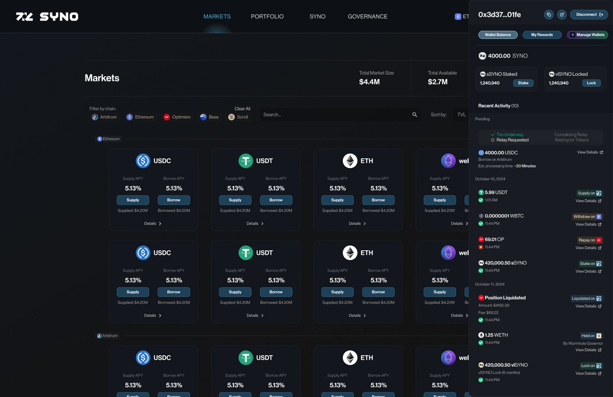Click the WETH icon beside 1.25 WETH
The width and height of the screenshot is (613, 397).
(x=481, y=335)
